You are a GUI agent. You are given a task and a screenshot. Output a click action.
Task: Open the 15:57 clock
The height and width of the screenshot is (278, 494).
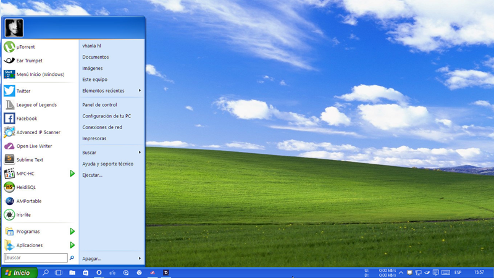pyautogui.click(x=479, y=272)
